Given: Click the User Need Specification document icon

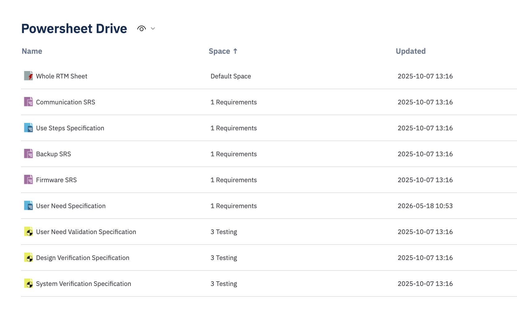Looking at the screenshot, I should click(x=28, y=205).
